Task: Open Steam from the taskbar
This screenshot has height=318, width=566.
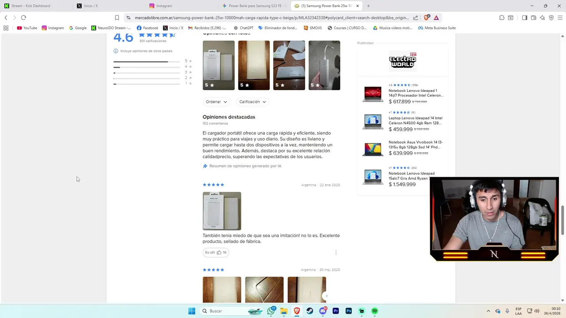Action: click(310, 311)
